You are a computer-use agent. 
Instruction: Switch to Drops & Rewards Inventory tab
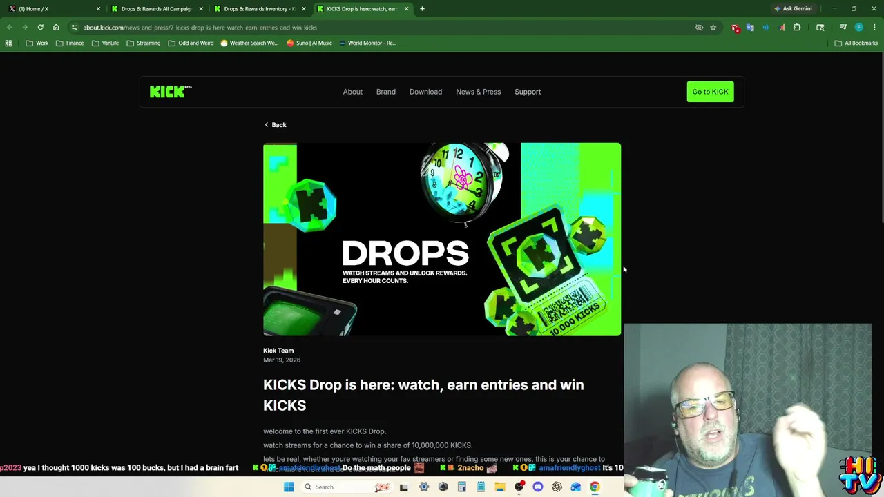coord(259,9)
